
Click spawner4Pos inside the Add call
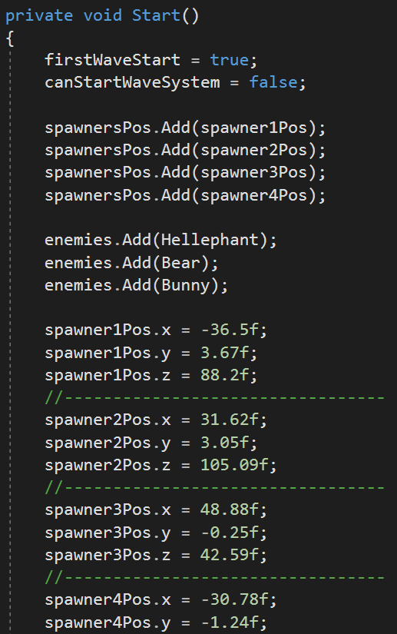pos(254,196)
